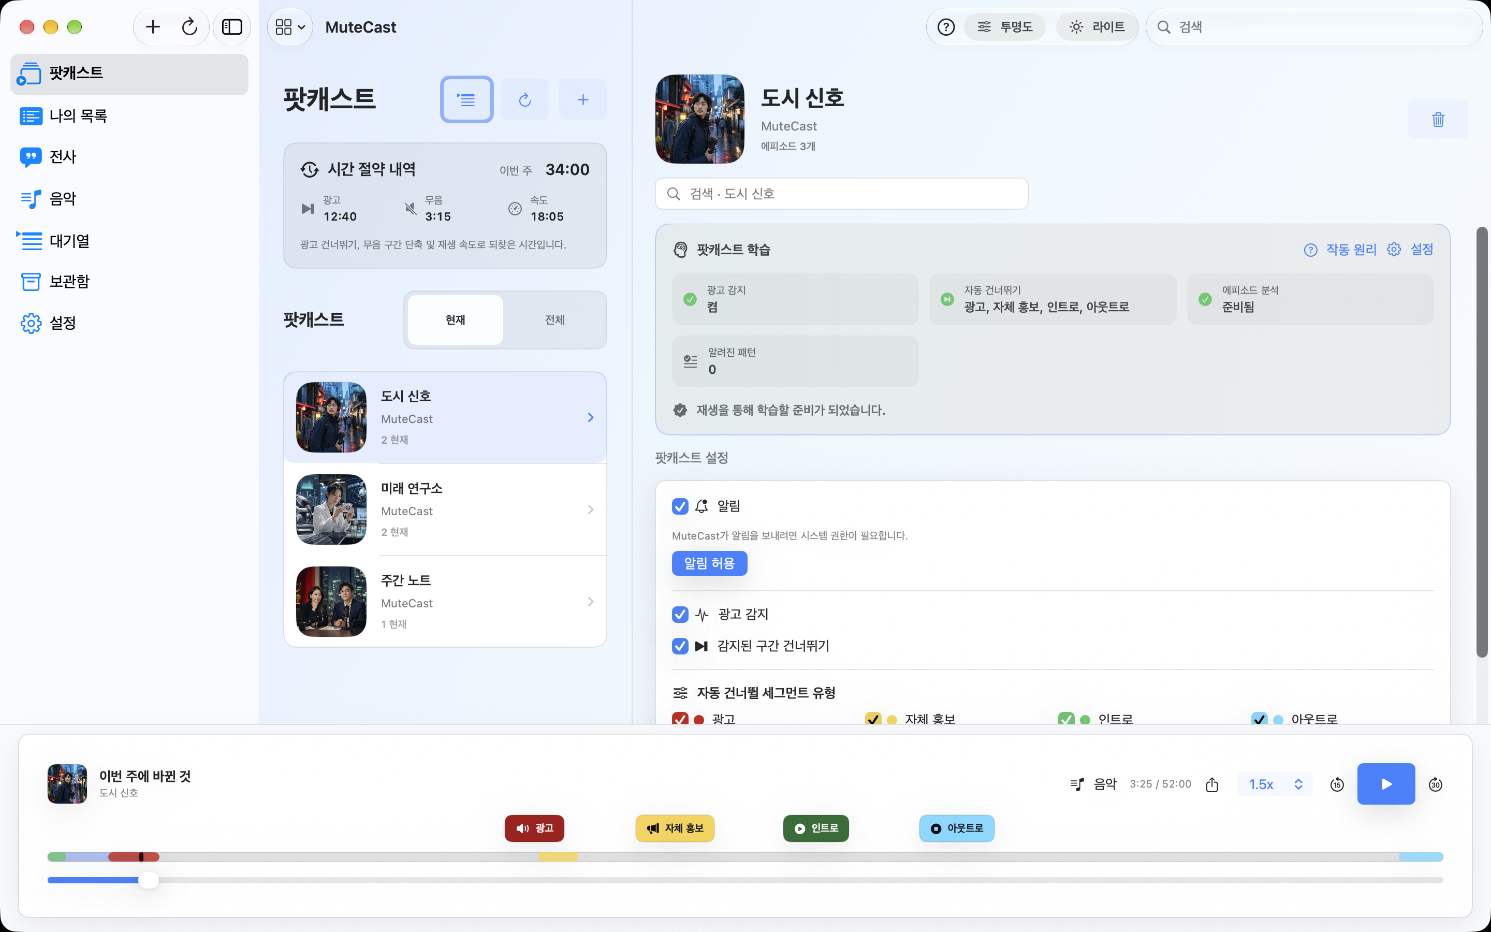Expand the 도시 신호 podcast row chevron

(590, 417)
